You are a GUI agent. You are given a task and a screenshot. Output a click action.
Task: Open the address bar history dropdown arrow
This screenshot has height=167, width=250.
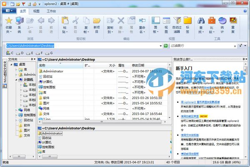[160, 46]
